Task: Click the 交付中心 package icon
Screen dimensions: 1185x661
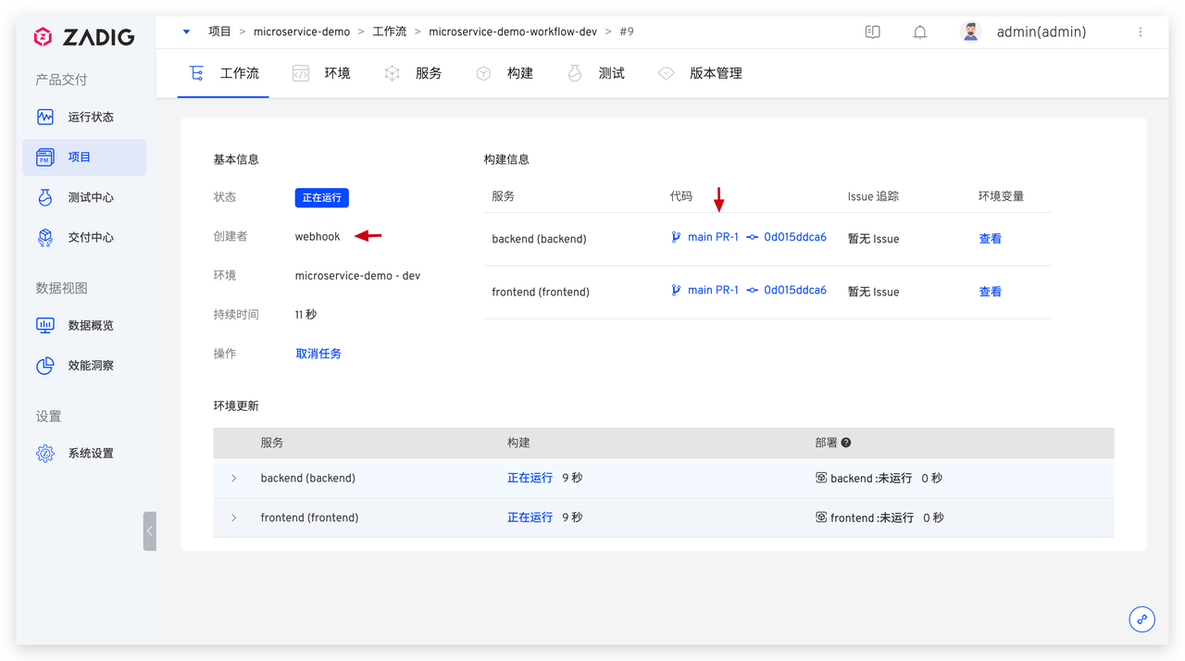Action: (x=45, y=237)
